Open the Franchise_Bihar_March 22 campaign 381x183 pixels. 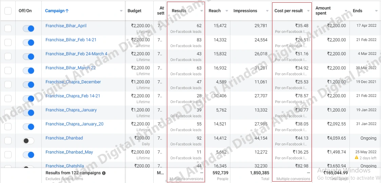coord(71,68)
